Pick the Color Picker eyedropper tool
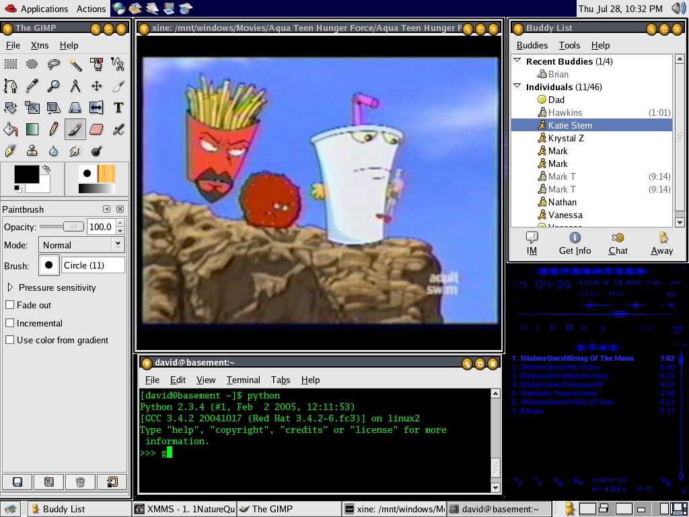 coord(32,85)
